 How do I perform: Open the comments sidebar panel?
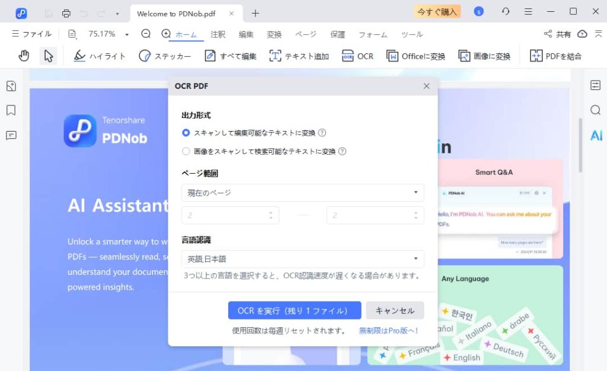(11, 135)
